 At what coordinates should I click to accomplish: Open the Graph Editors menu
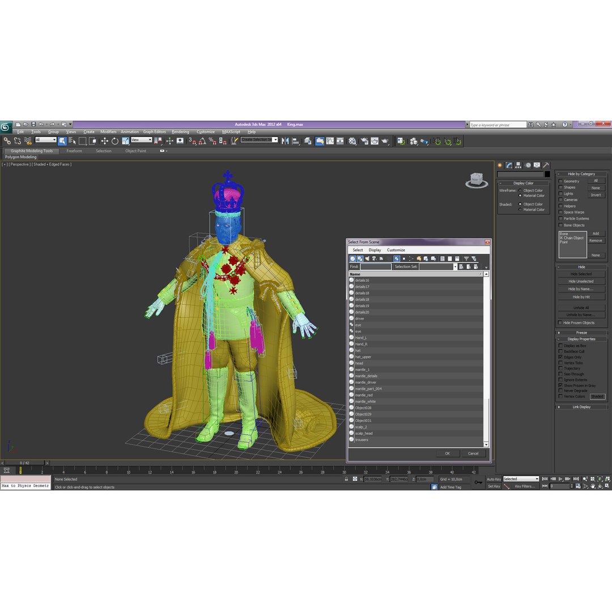[x=154, y=132]
